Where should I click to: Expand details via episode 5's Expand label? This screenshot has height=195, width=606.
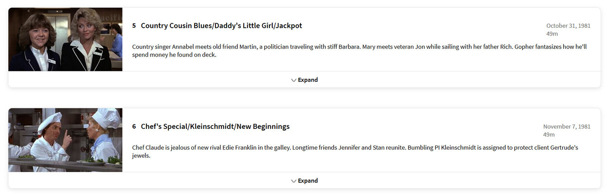pyautogui.click(x=308, y=80)
